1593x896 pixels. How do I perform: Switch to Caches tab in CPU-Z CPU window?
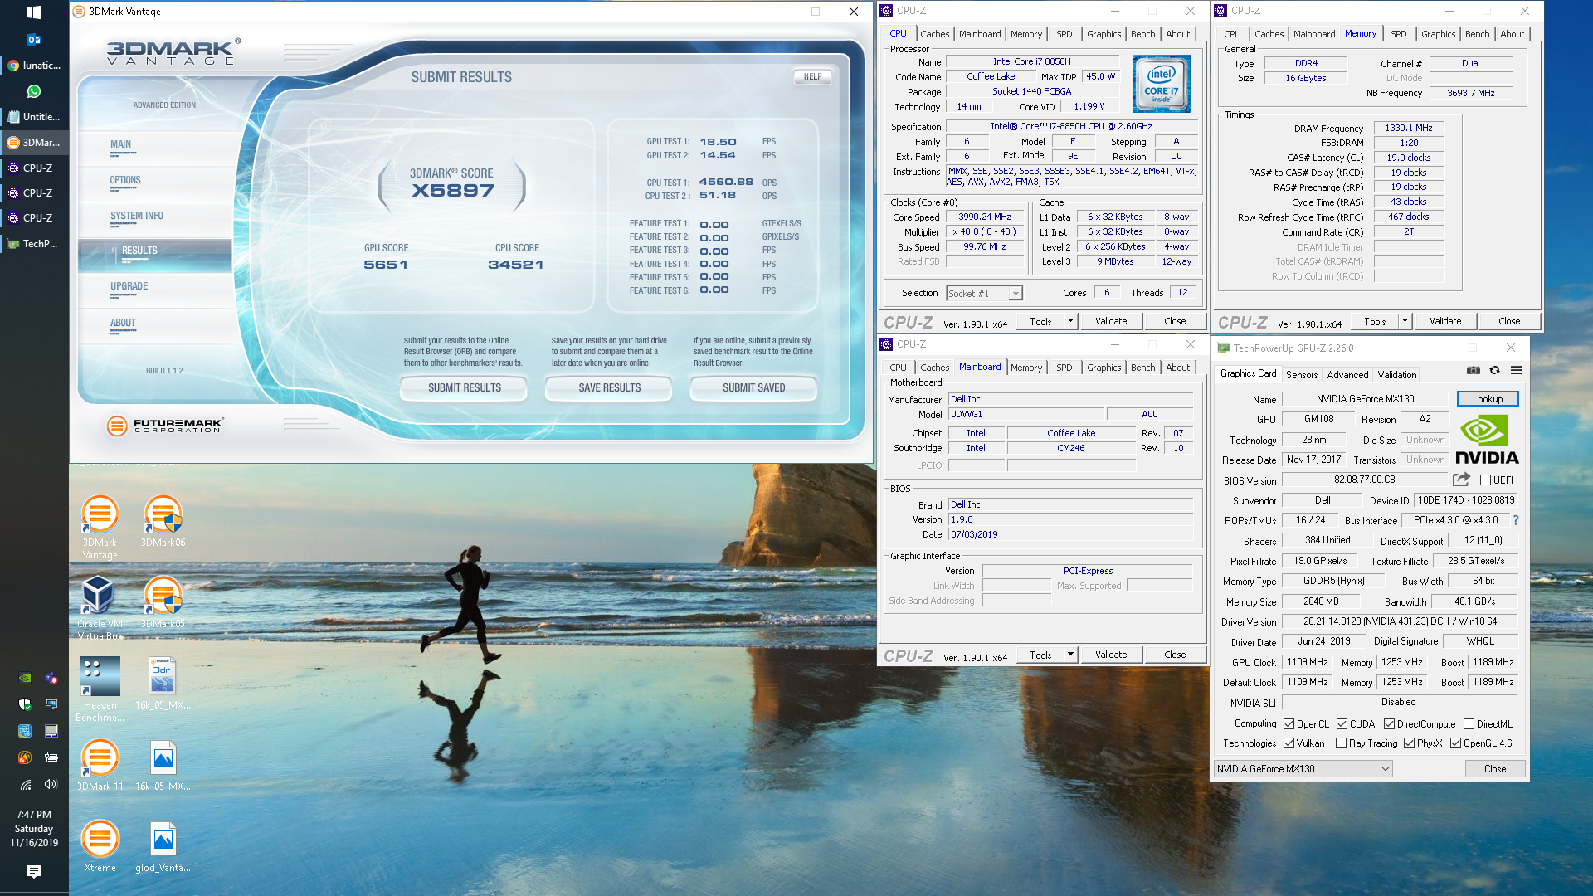[x=934, y=34]
